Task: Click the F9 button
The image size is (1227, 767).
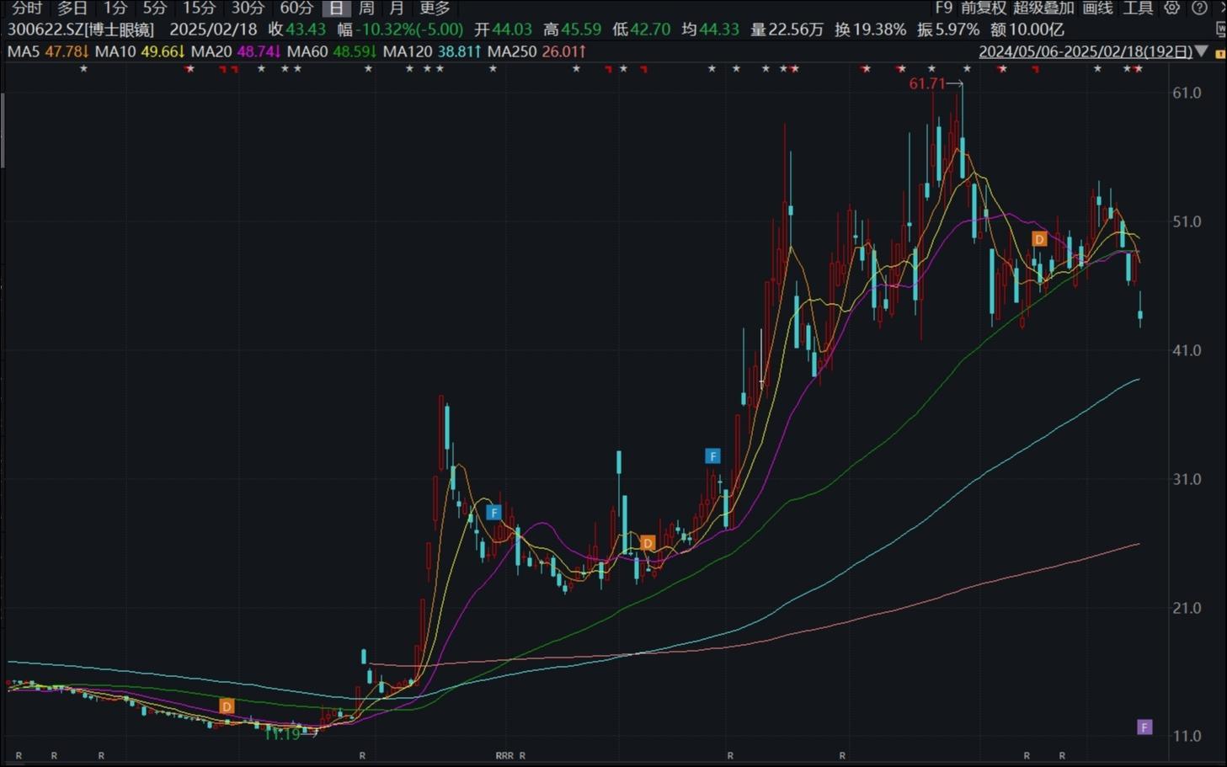Action: pos(943,8)
